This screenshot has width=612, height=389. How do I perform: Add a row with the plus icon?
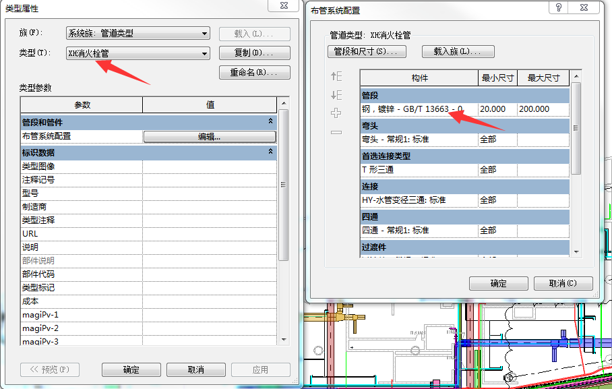(336, 113)
